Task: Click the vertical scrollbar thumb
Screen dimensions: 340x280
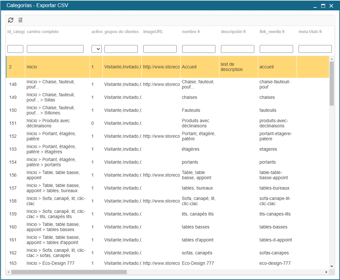Action: pyautogui.click(x=332, y=83)
